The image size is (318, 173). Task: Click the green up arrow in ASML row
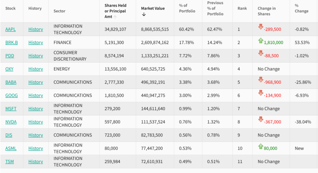point(260,146)
